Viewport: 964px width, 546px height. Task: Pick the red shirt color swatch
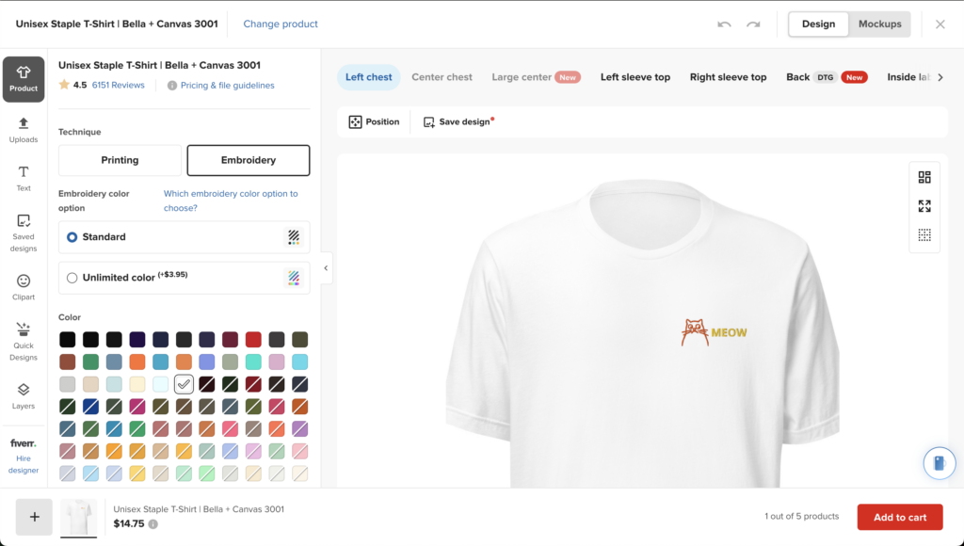point(253,340)
